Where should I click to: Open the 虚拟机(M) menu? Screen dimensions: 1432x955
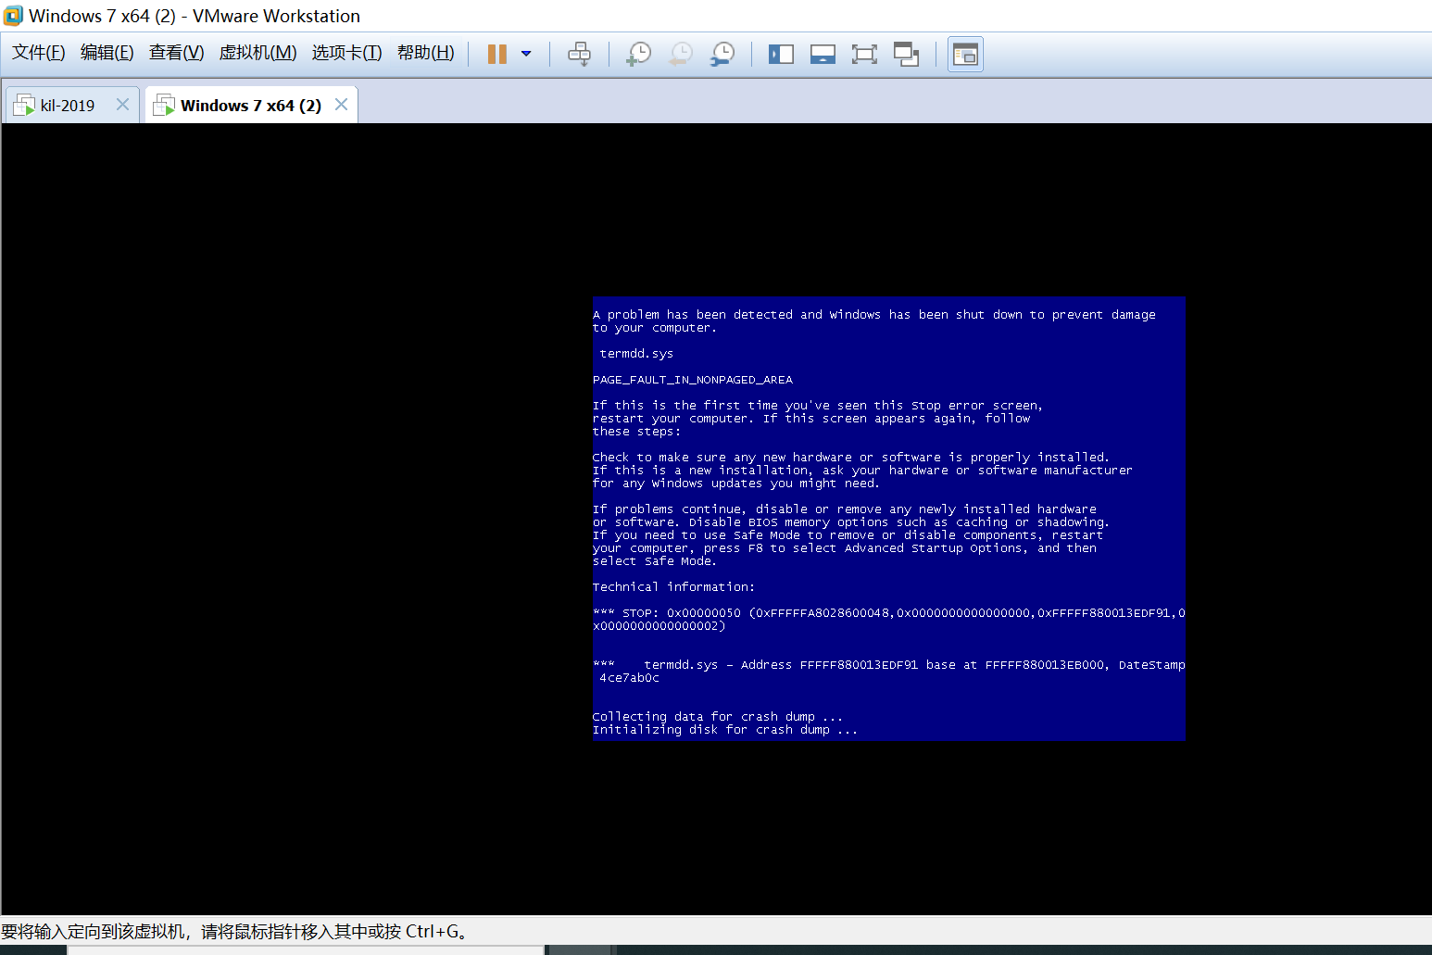tap(258, 53)
